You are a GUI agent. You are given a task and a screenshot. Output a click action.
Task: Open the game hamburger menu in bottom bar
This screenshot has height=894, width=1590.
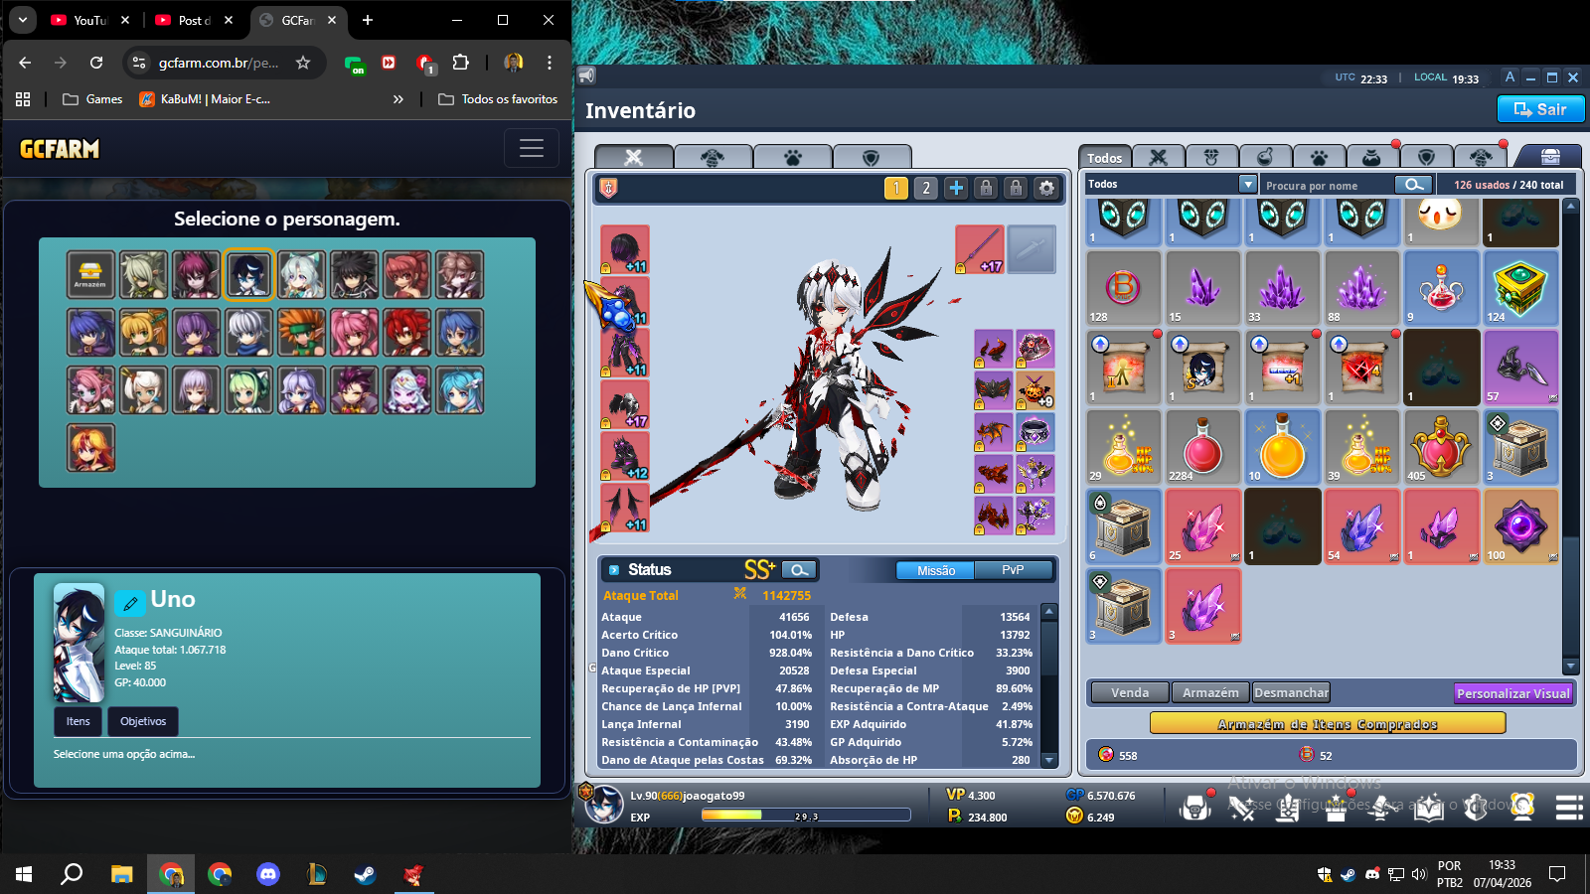click(x=1569, y=808)
